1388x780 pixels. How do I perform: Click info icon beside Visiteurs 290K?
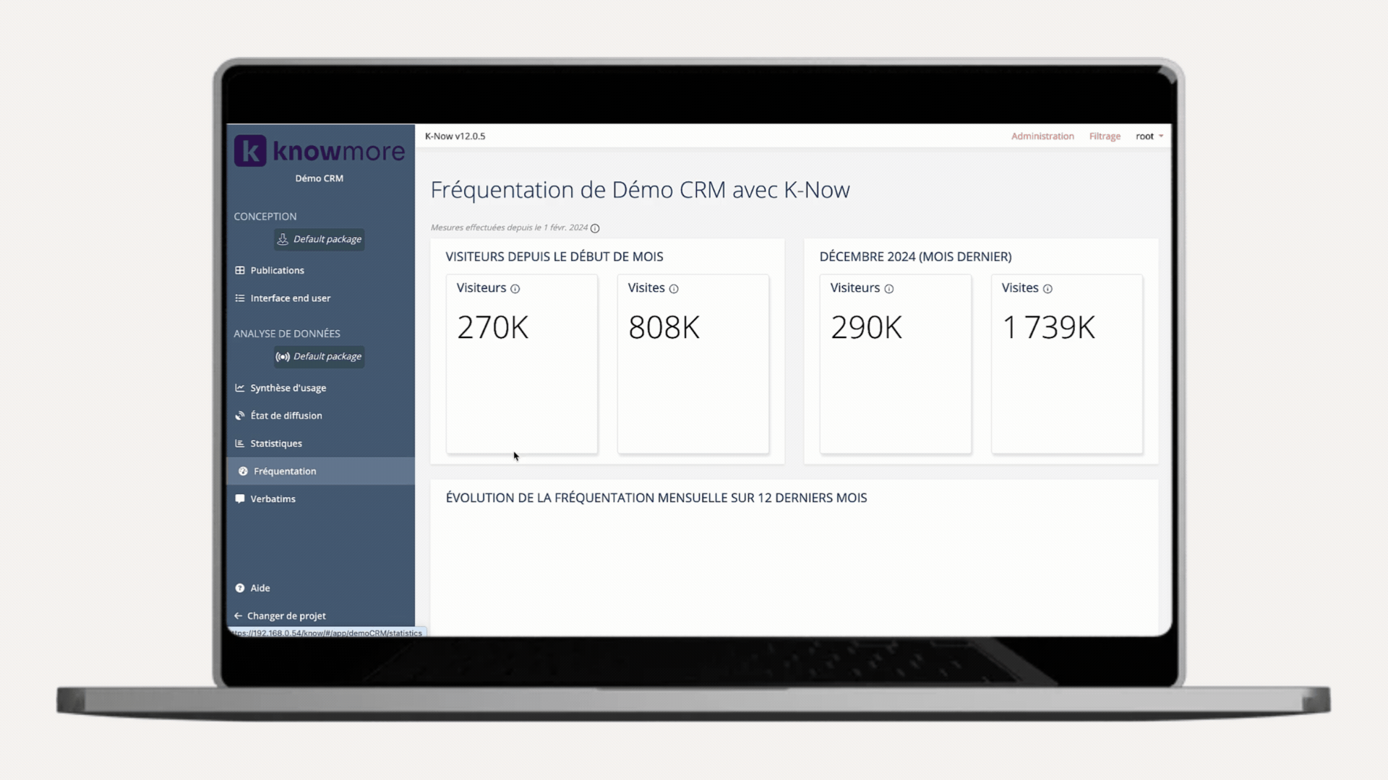pos(889,289)
